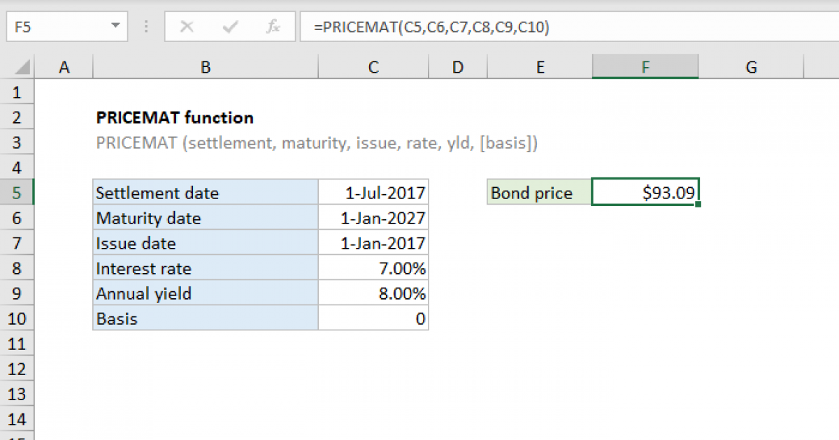839x440 pixels.
Task: Click the cell displaying $93.09
Action: point(645,191)
